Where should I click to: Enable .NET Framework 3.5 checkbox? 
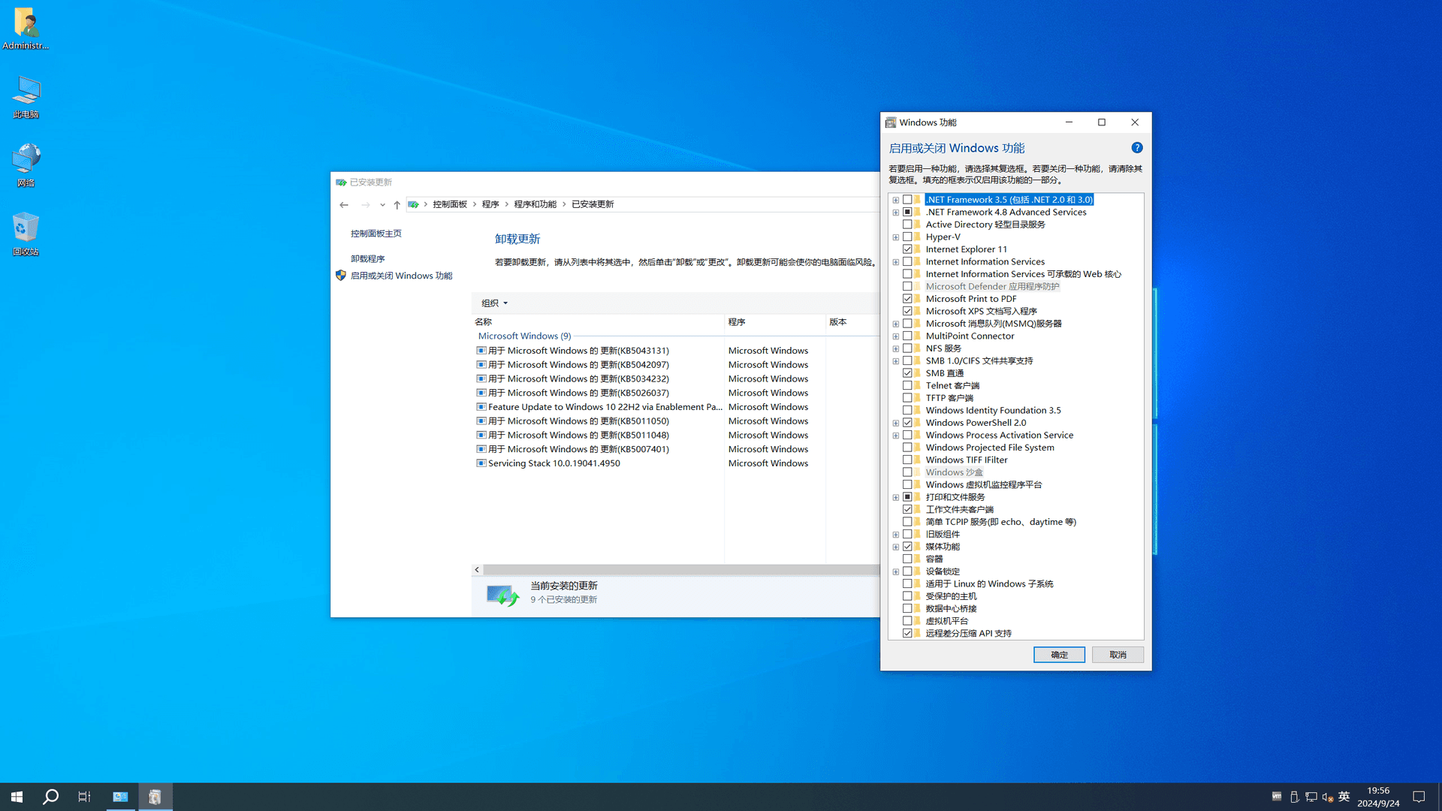907,200
